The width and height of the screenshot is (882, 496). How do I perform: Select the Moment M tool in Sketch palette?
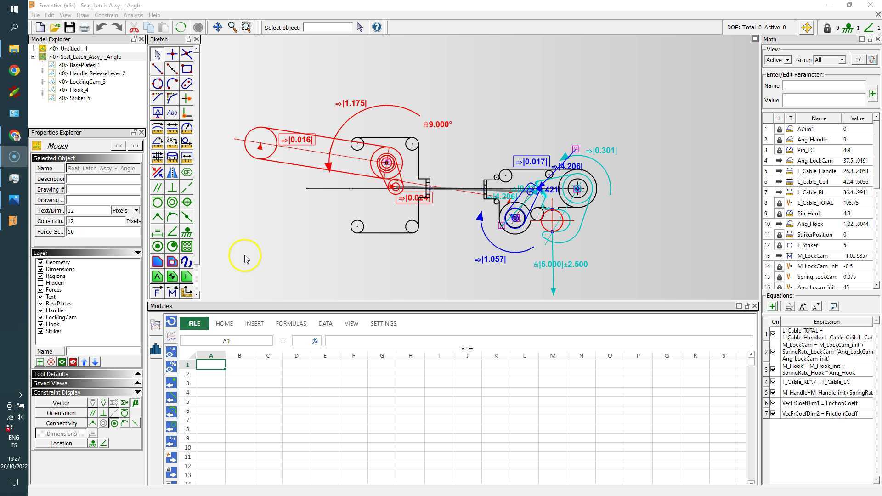tap(172, 291)
